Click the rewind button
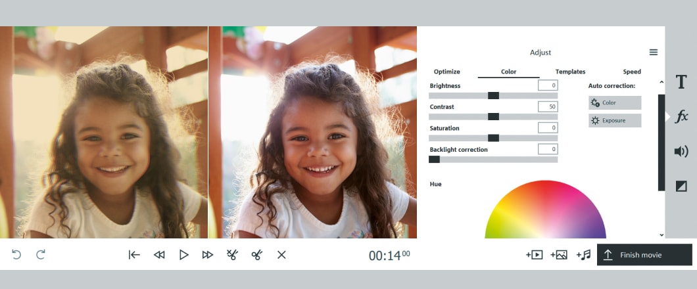The image size is (697, 289). click(x=159, y=255)
